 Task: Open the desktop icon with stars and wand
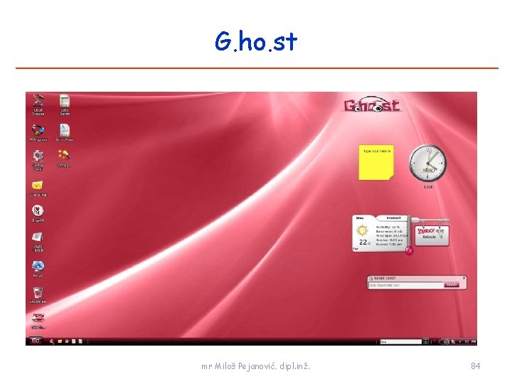64,158
